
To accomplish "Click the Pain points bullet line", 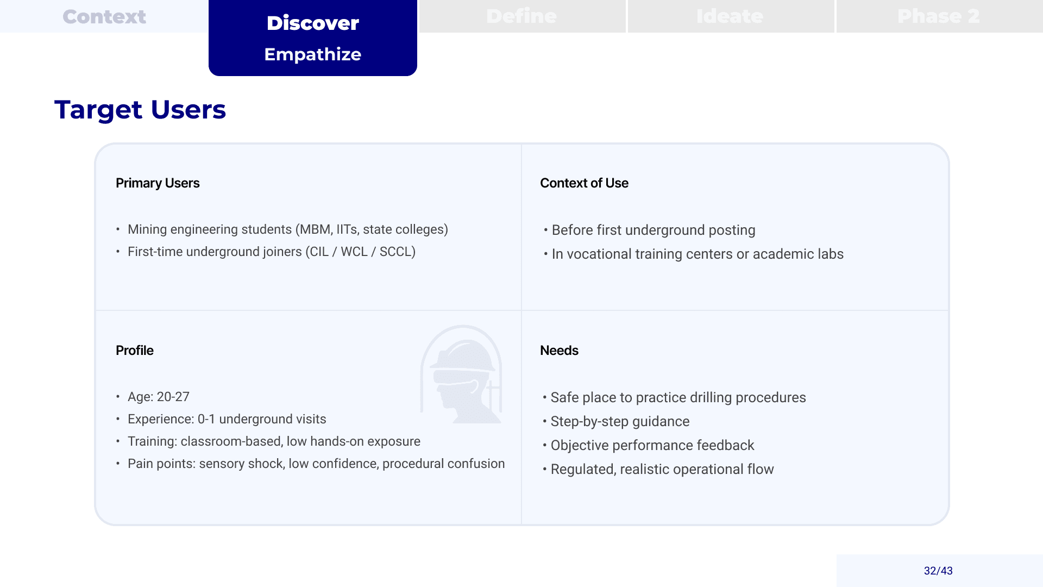I will click(x=316, y=464).
